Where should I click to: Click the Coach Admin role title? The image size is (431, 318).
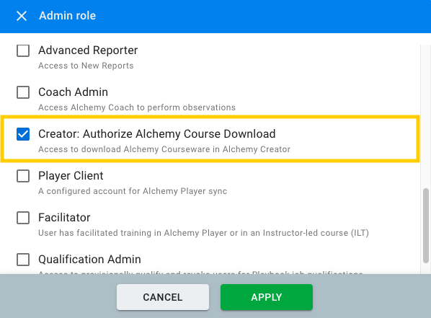(x=73, y=92)
